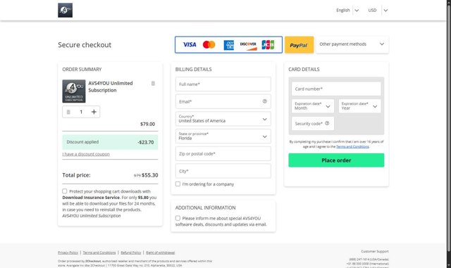Check inform me about special AVS4YOU deals
The image size is (451, 268).
coord(178,218)
